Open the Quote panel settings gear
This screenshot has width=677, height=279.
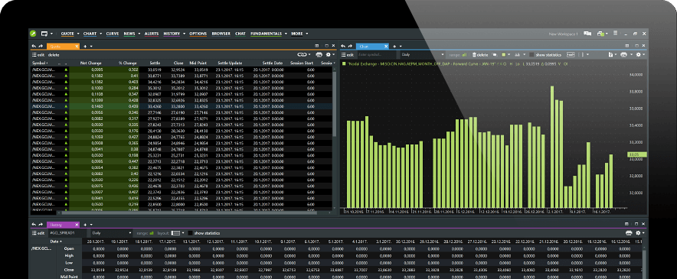[x=329, y=55]
